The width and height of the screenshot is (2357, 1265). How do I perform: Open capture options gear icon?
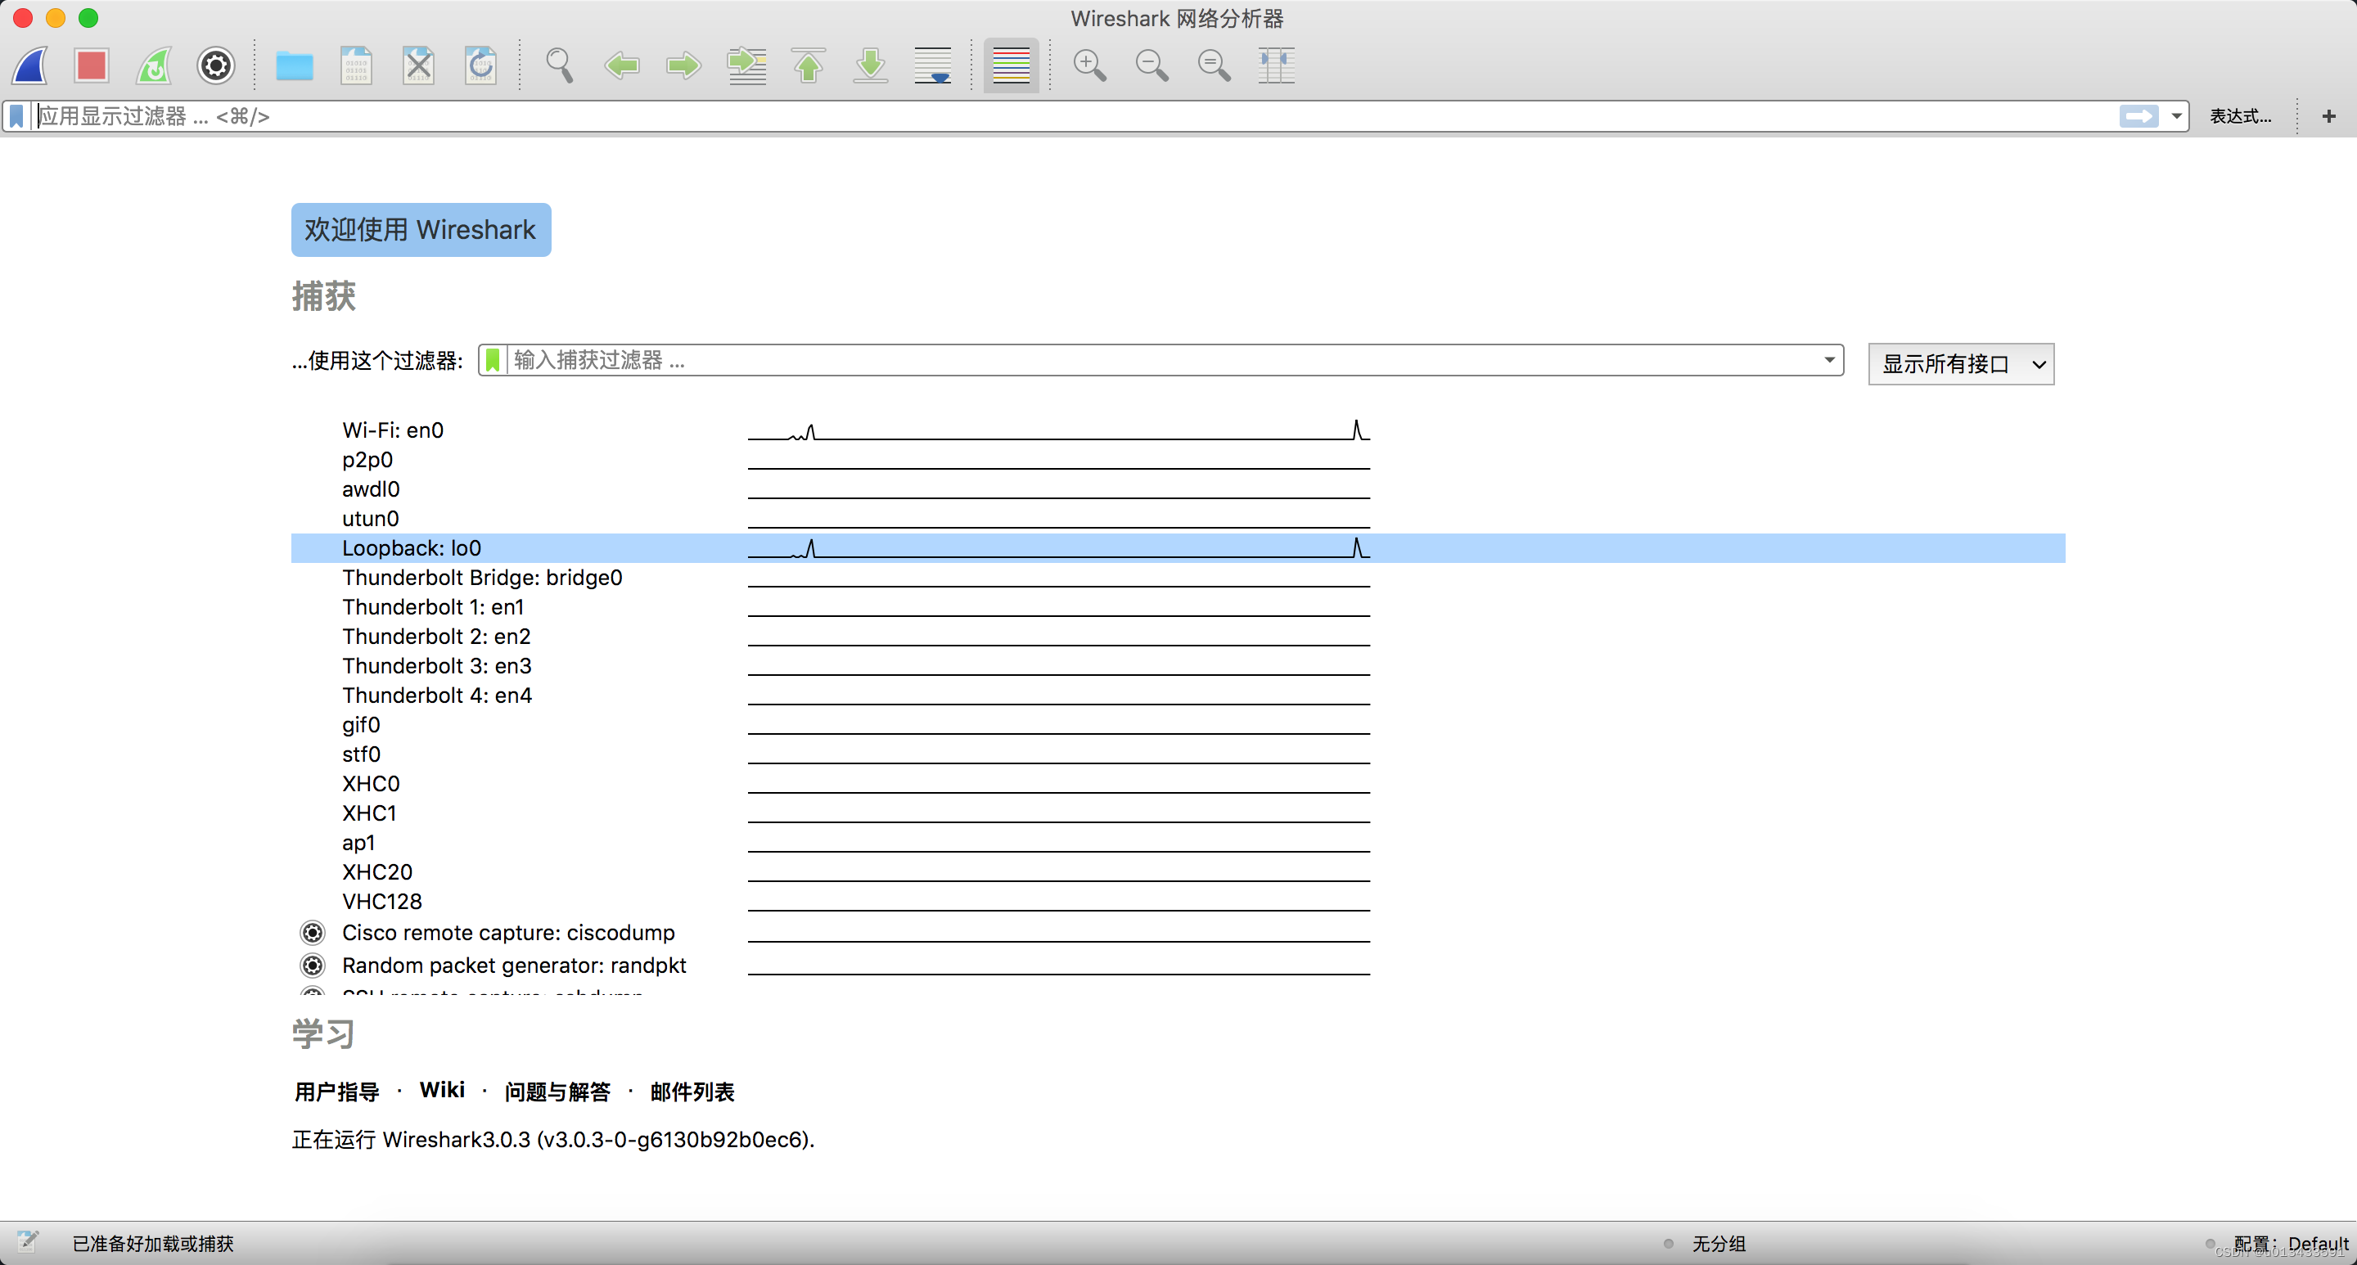coord(216,65)
